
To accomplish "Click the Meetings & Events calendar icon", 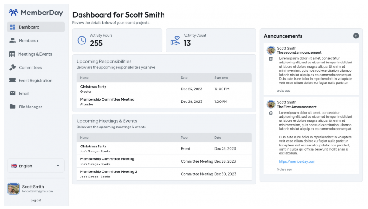I will 13,54.
